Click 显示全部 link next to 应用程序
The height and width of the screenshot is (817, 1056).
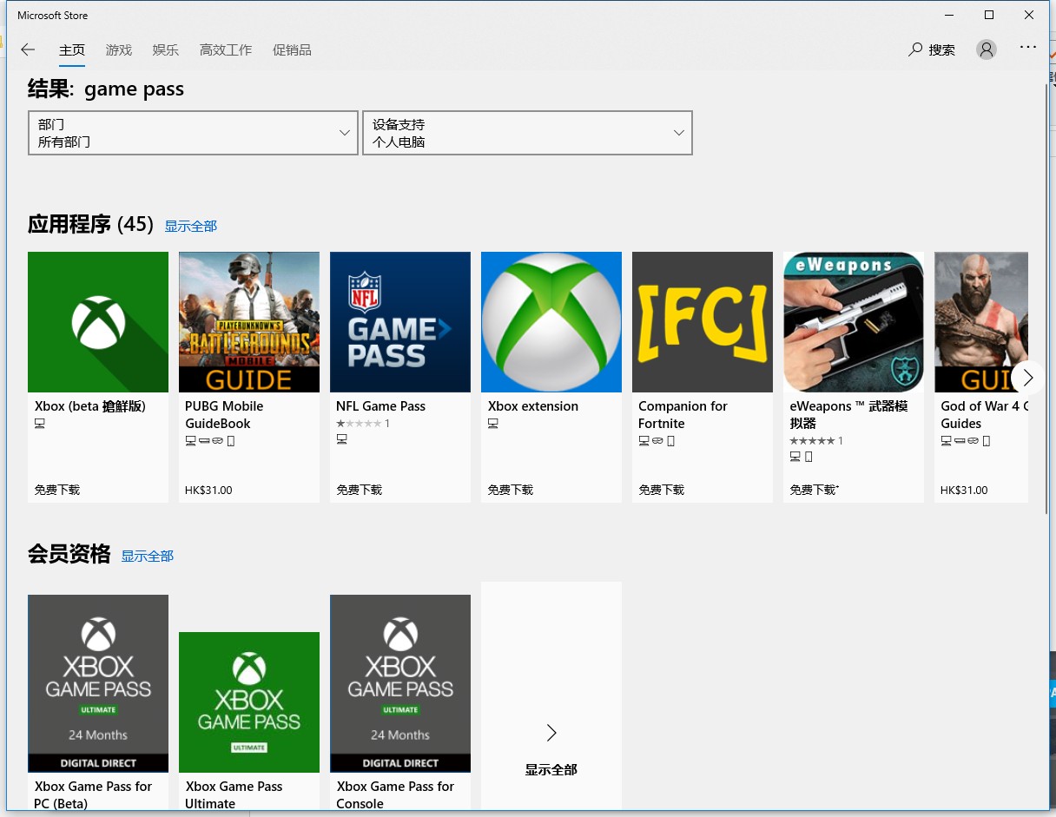191,226
